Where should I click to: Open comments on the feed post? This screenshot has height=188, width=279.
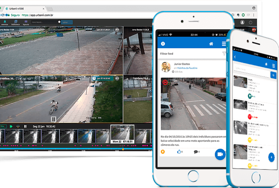click(196, 151)
